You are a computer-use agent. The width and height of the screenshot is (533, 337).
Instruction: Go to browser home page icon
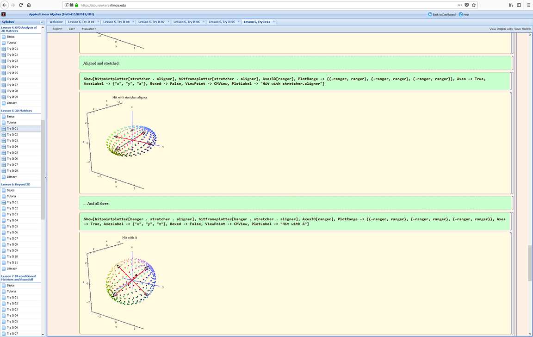click(x=29, y=5)
